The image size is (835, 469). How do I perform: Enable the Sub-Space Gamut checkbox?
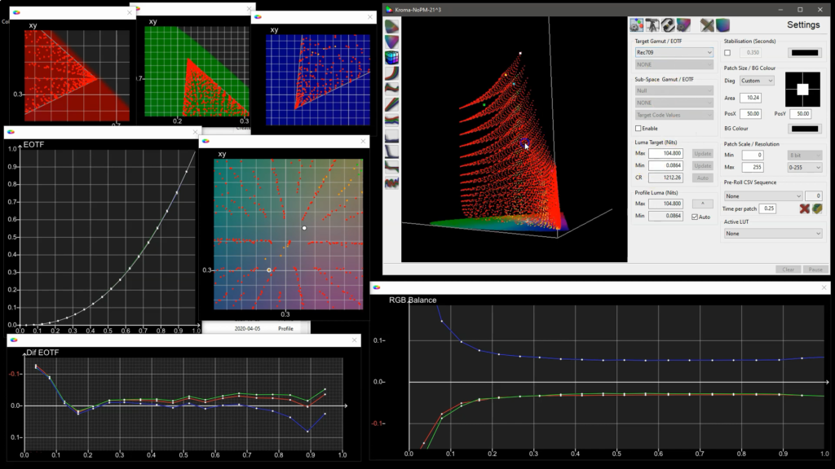[638, 129]
